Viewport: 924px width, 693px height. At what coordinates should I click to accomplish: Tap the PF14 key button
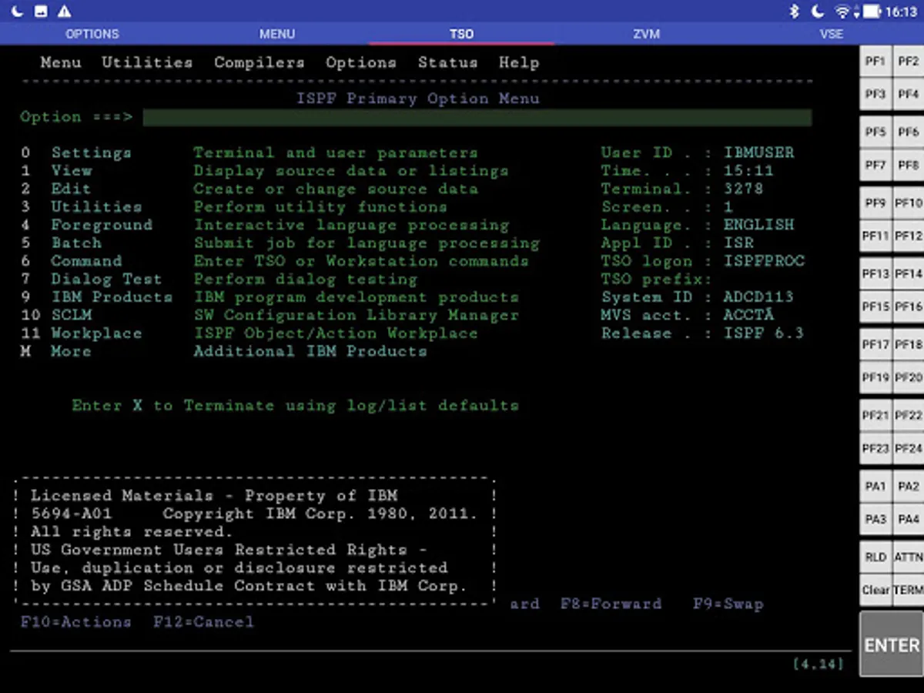click(908, 274)
